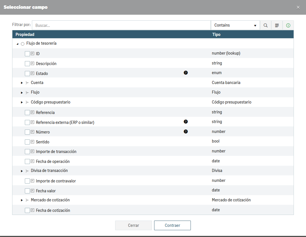306x237 pixels.
Task: Click the property icon beside Descripción
Action: [x=32, y=63]
